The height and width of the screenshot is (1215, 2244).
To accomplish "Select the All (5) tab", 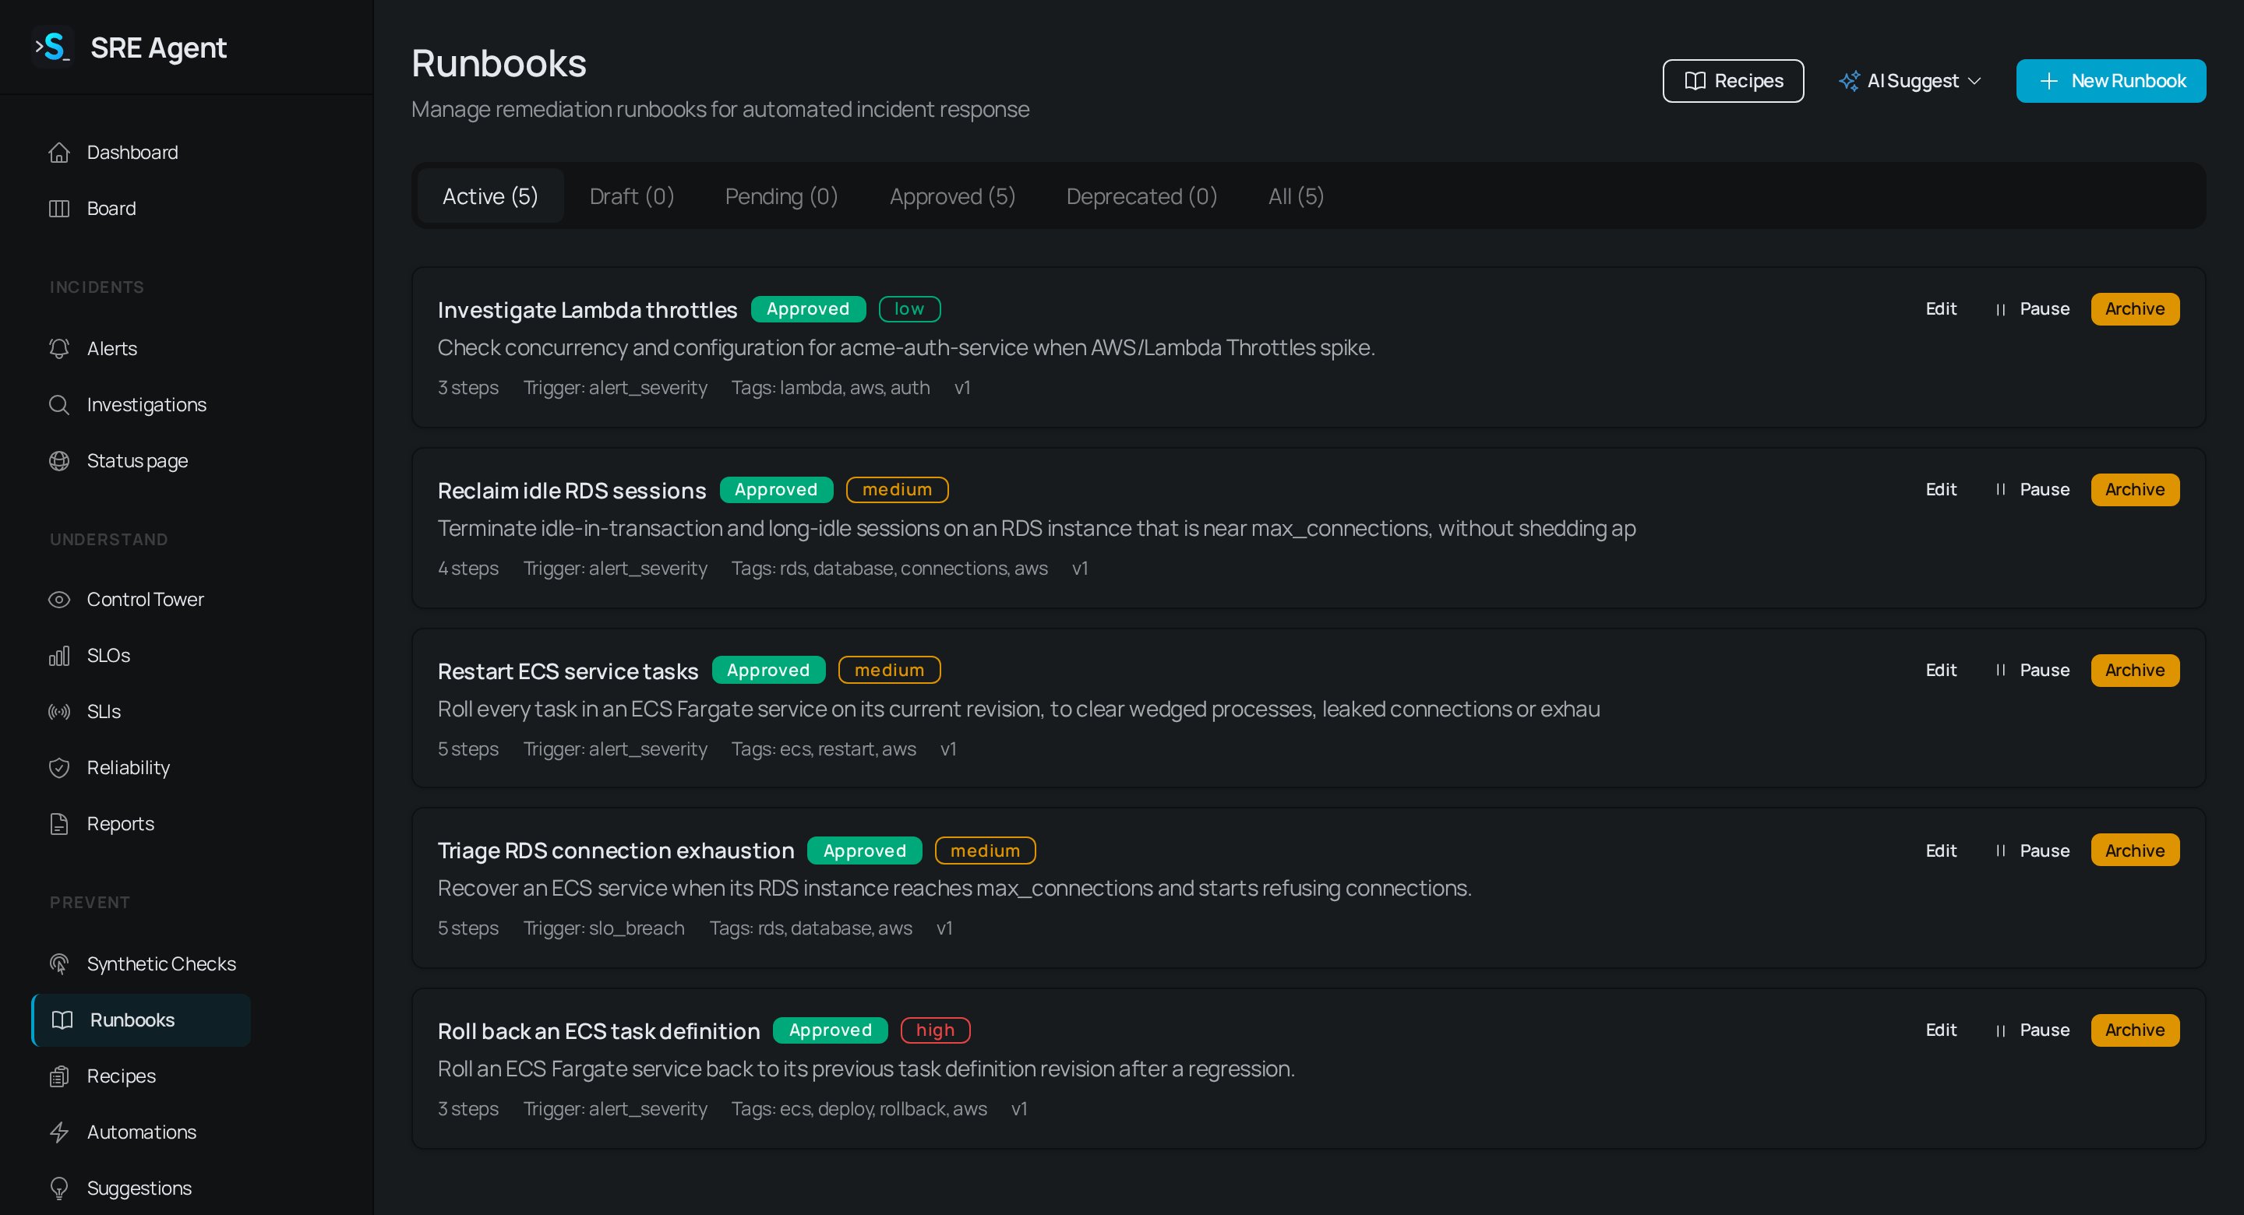I will [x=1297, y=197].
